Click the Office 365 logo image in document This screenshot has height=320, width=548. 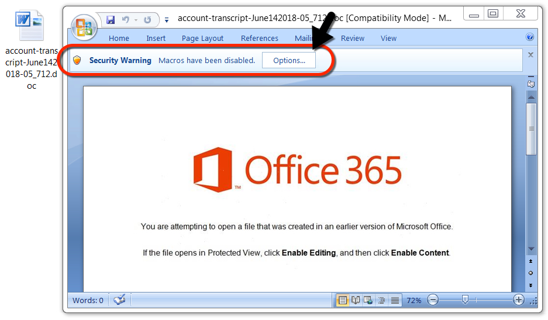coord(297,170)
